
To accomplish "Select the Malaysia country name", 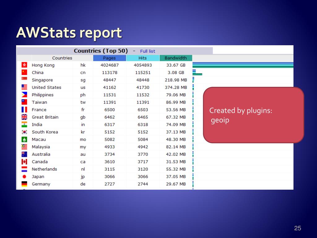I will pos(41,147).
